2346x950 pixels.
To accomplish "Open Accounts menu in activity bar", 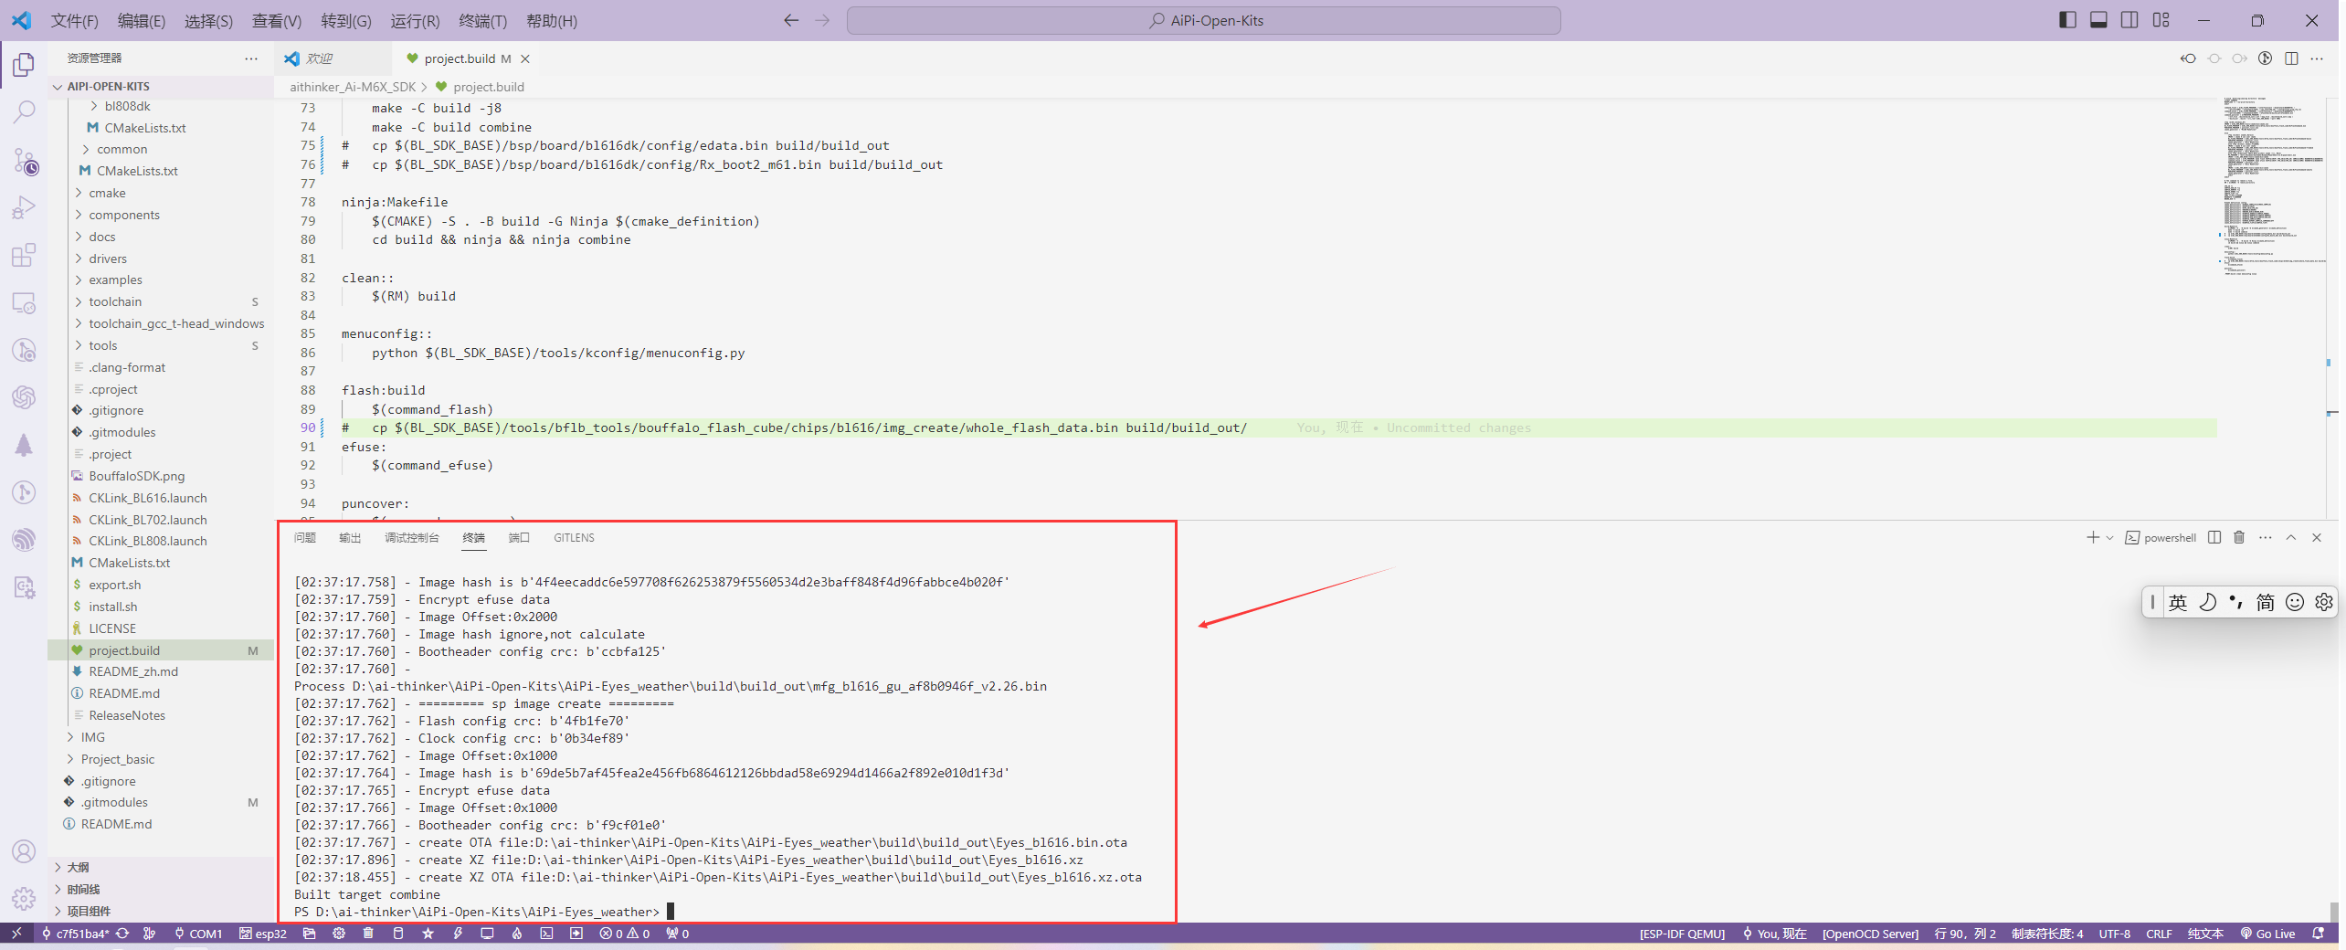I will 24,851.
